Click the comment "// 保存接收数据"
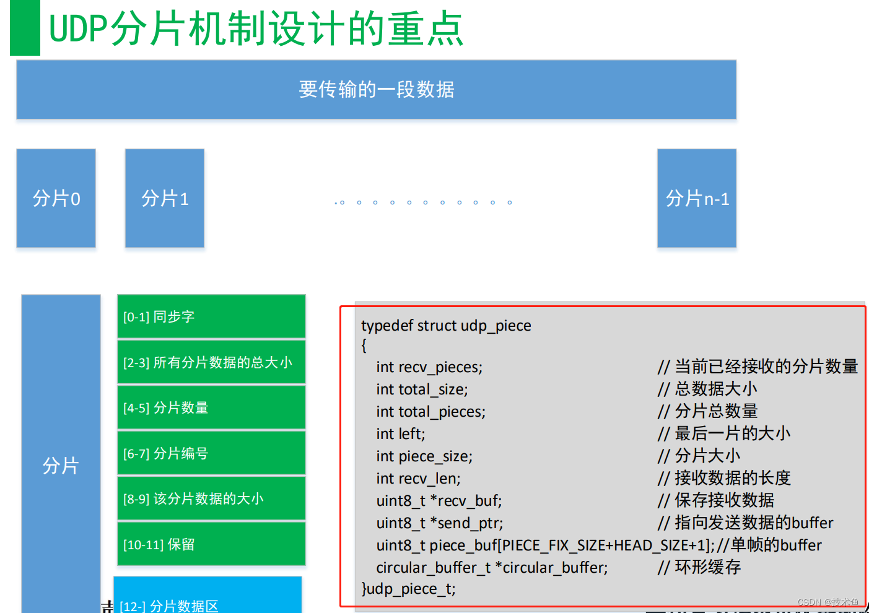869x613 pixels. point(715,500)
